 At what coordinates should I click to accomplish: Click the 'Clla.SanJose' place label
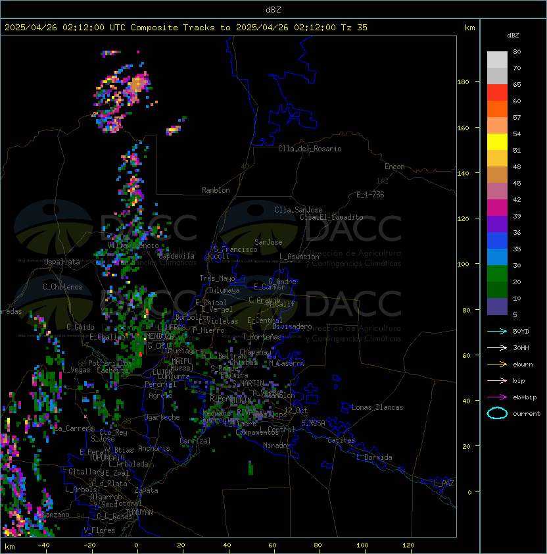298,210
